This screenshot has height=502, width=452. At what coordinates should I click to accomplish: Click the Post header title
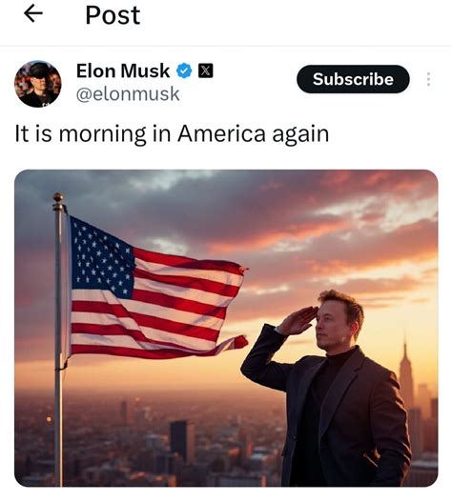point(113,15)
